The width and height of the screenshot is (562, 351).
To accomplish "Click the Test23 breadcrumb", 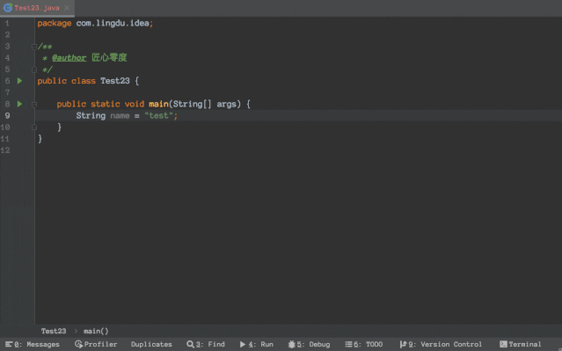I will click(x=54, y=331).
